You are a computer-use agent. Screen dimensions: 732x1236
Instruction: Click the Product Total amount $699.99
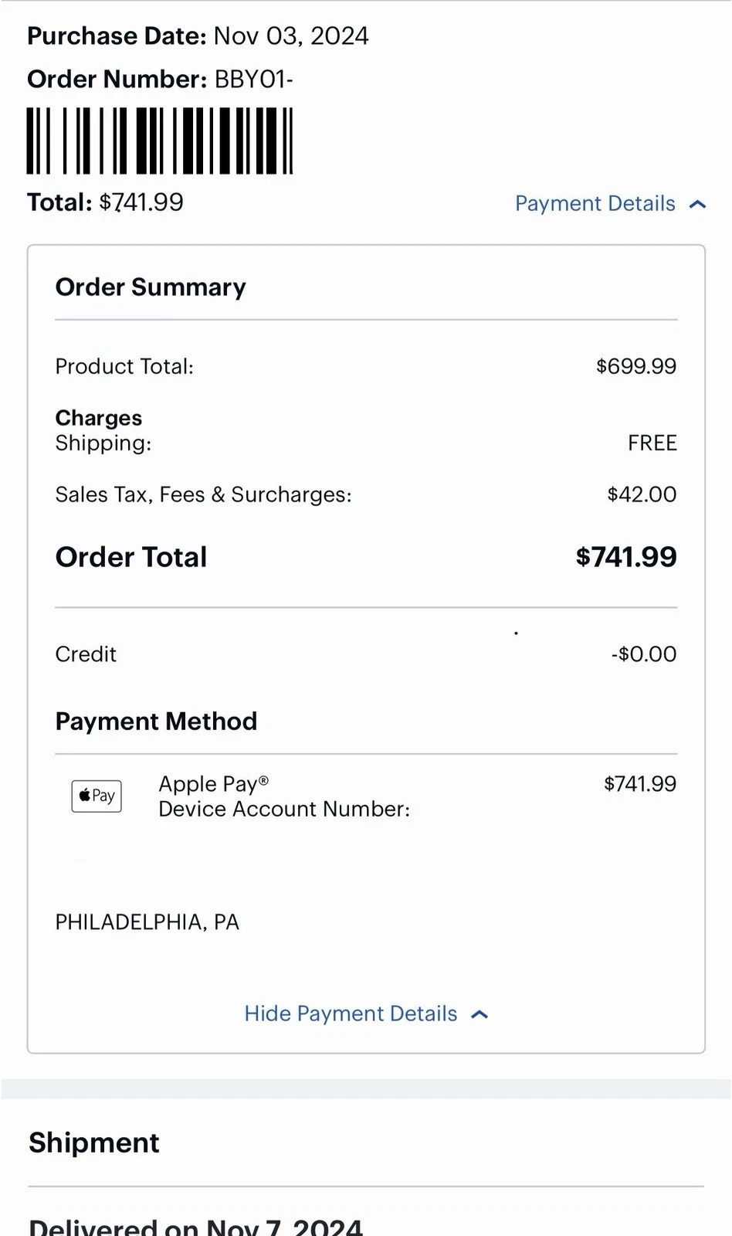635,366
